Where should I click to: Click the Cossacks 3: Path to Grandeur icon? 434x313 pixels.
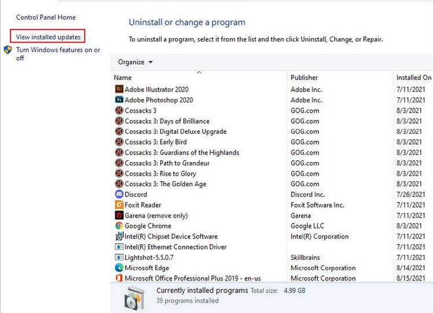[x=119, y=163]
